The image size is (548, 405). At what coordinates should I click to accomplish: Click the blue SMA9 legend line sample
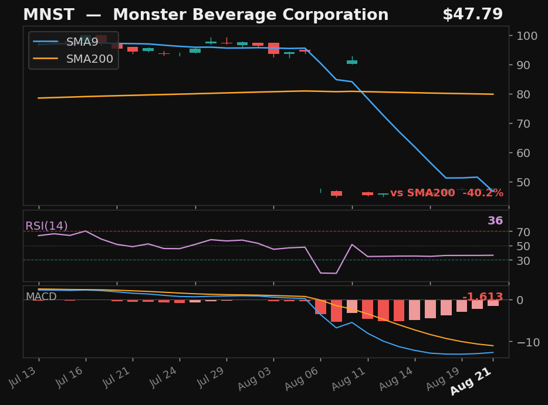point(45,42)
